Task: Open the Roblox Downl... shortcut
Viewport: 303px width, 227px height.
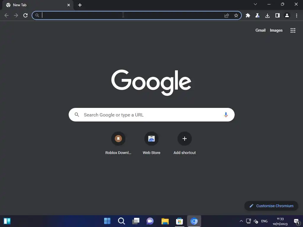Action: [118, 143]
